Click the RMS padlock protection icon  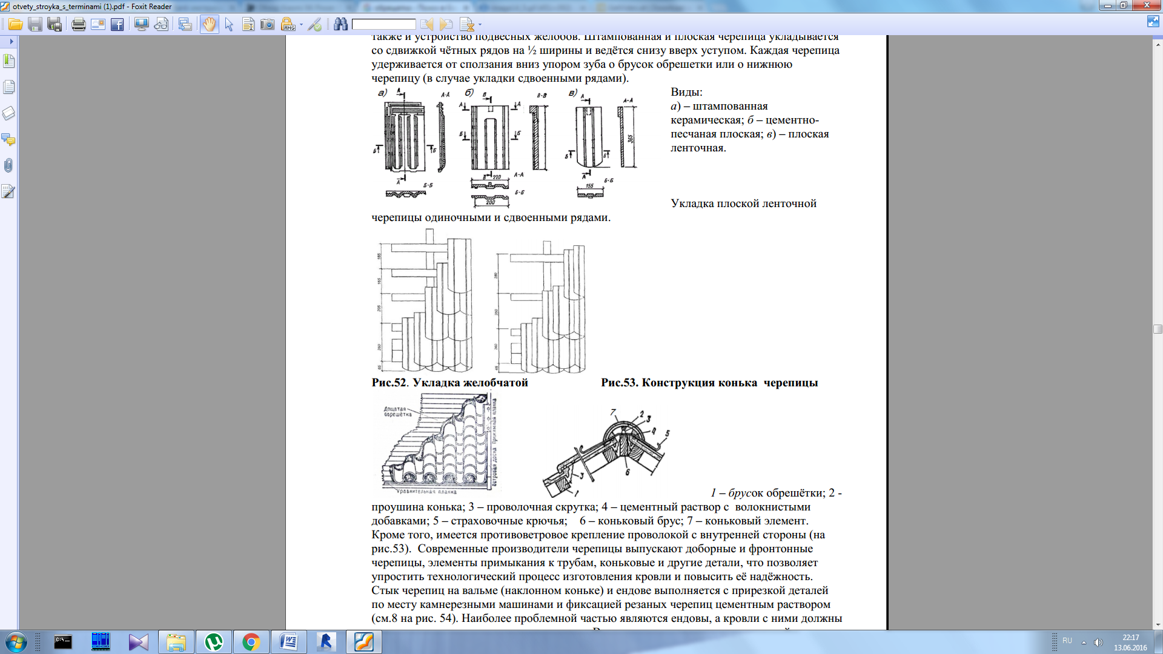pyautogui.click(x=288, y=24)
